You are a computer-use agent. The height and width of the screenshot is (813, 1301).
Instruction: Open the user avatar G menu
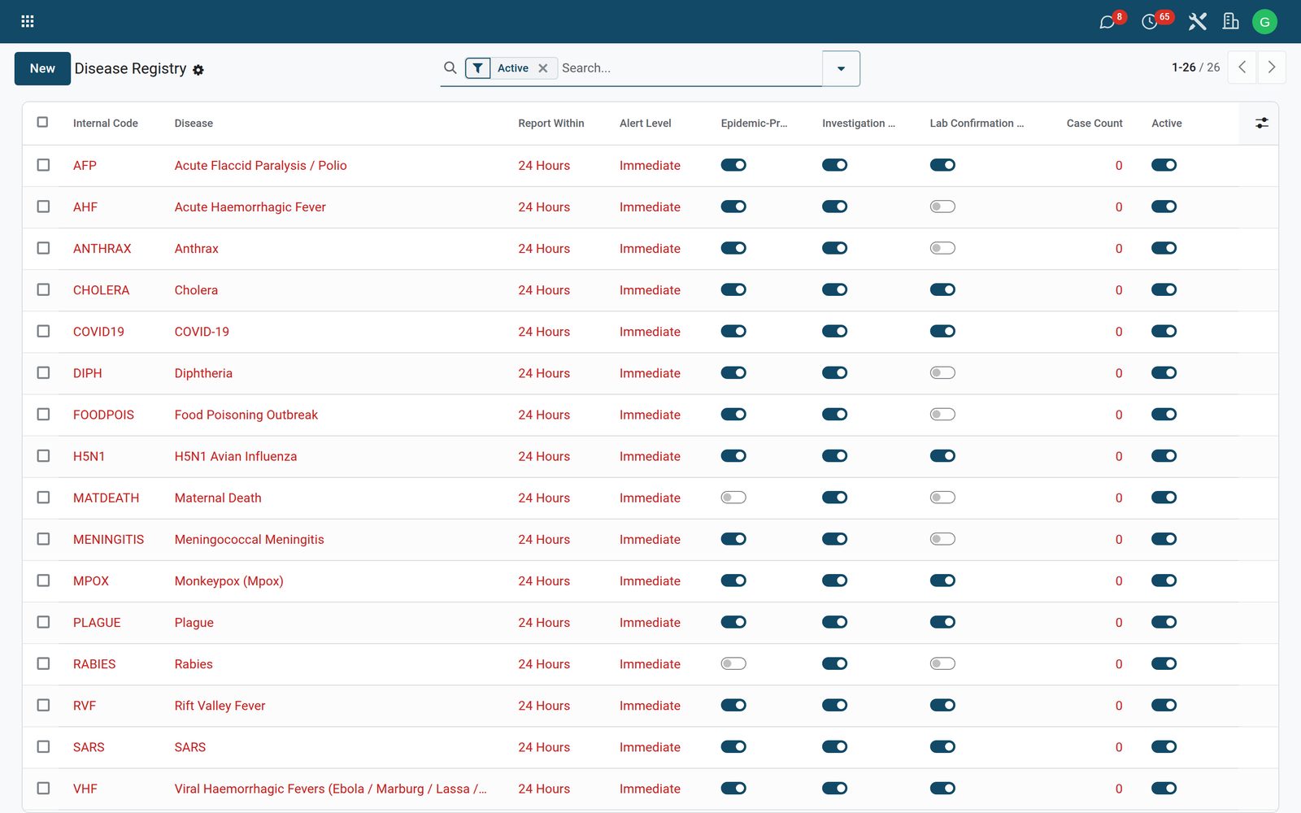(1264, 22)
